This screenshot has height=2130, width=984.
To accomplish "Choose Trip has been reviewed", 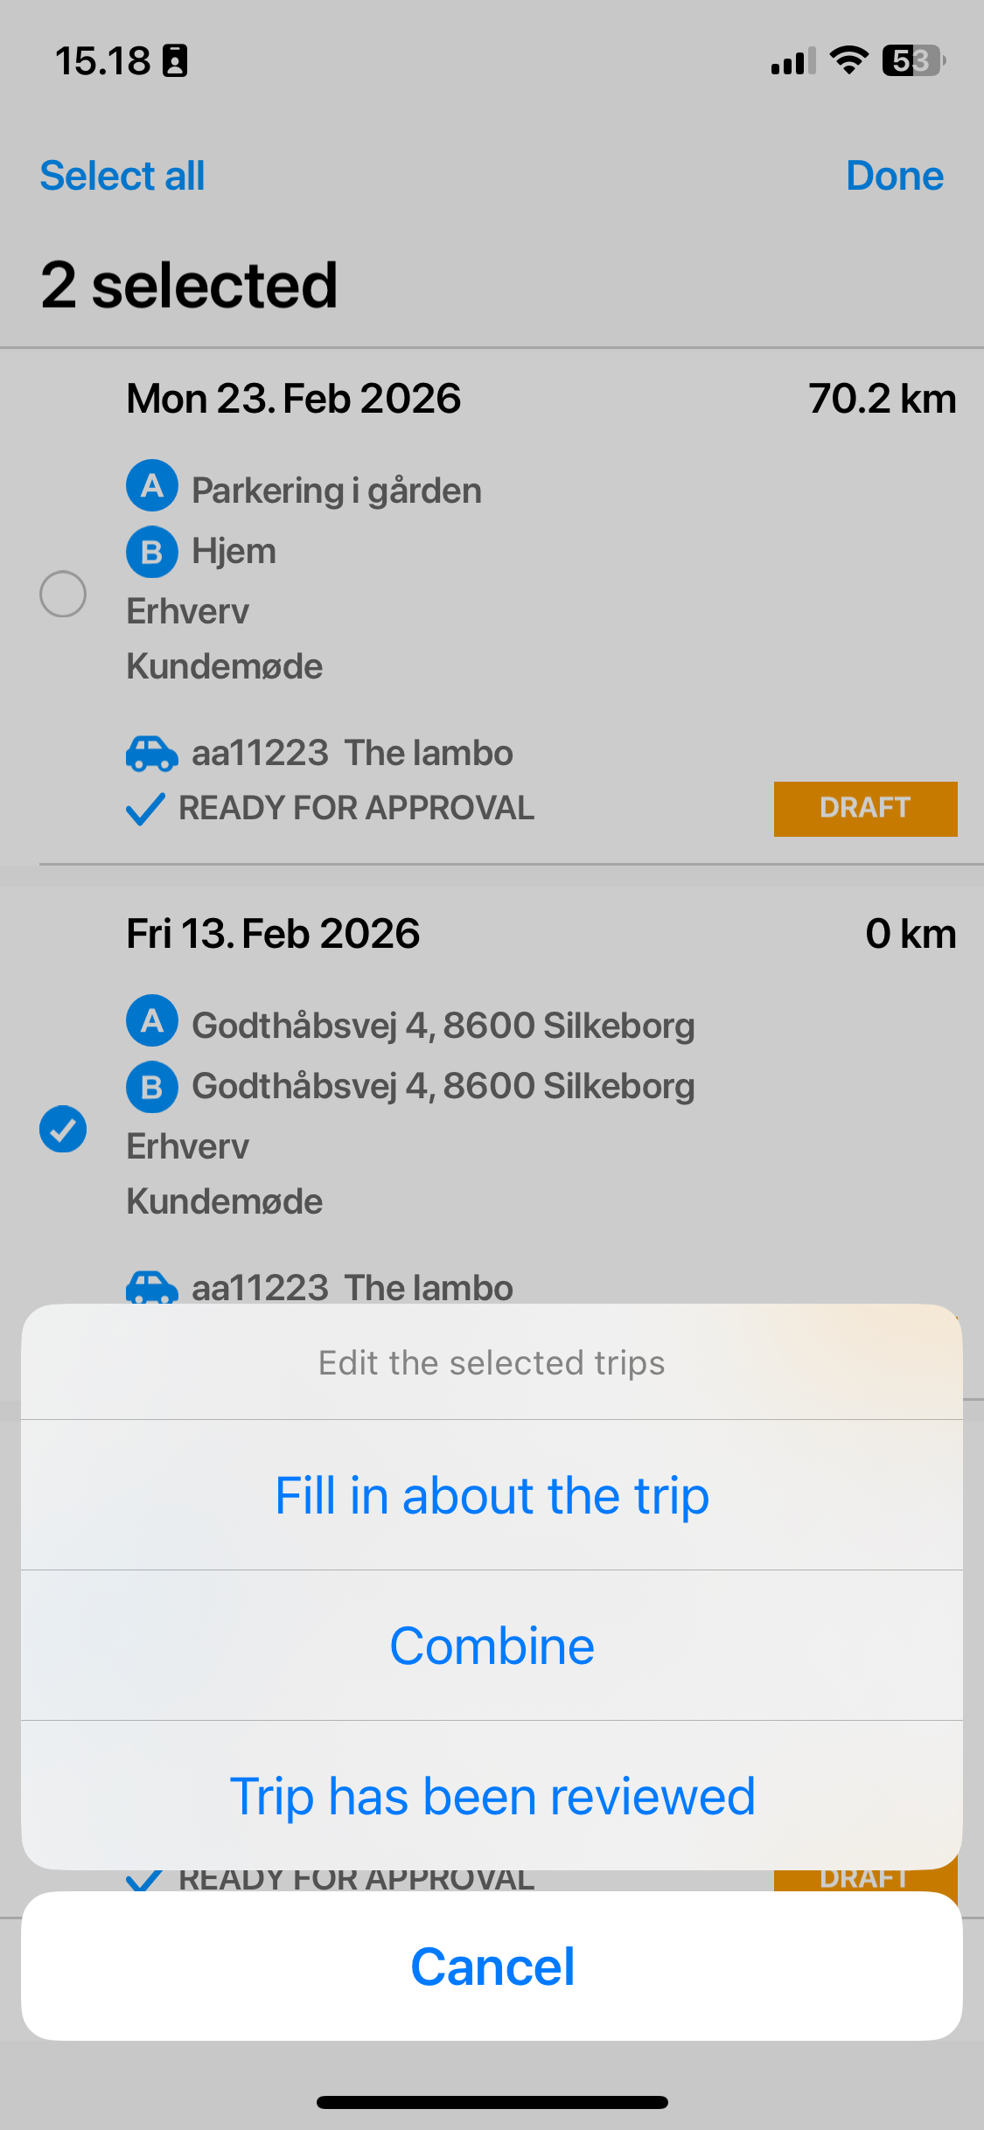I will pyautogui.click(x=492, y=1796).
